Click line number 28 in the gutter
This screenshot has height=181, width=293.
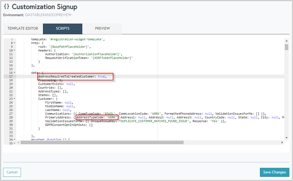click(x=11, y=117)
